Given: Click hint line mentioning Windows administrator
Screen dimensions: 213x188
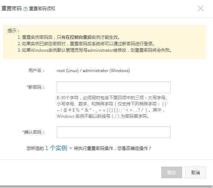Looking at the screenshot, I should click(95, 50).
